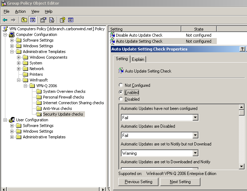Click the Winfrasoft folder icon
This screenshot has height=191, width=247.
pyautogui.click(x=25, y=80)
